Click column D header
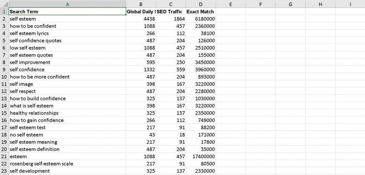The height and width of the screenshot is (175, 365). (201, 4)
